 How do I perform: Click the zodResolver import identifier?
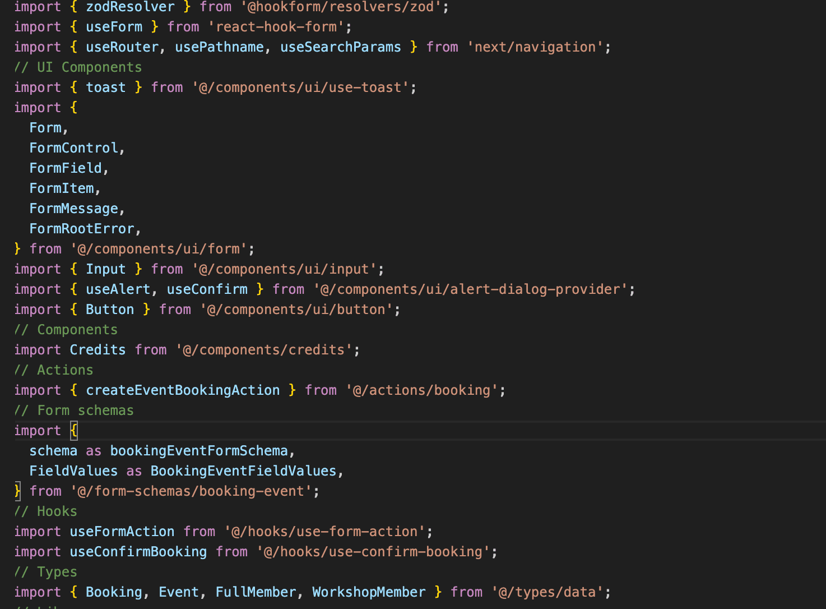coord(130,7)
